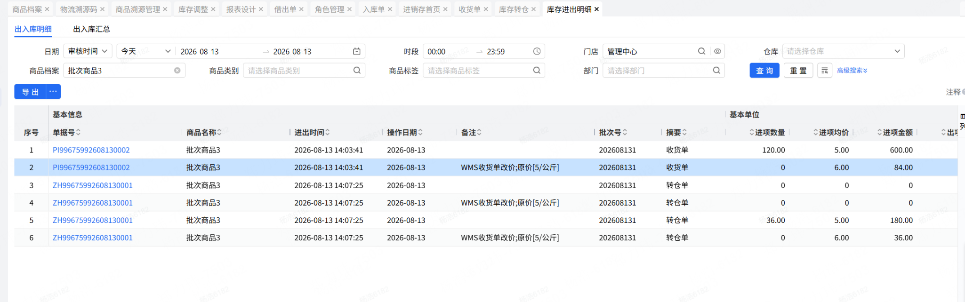Close the 借出单 tab
Screen dimensions: 965x302
[x=302, y=9]
